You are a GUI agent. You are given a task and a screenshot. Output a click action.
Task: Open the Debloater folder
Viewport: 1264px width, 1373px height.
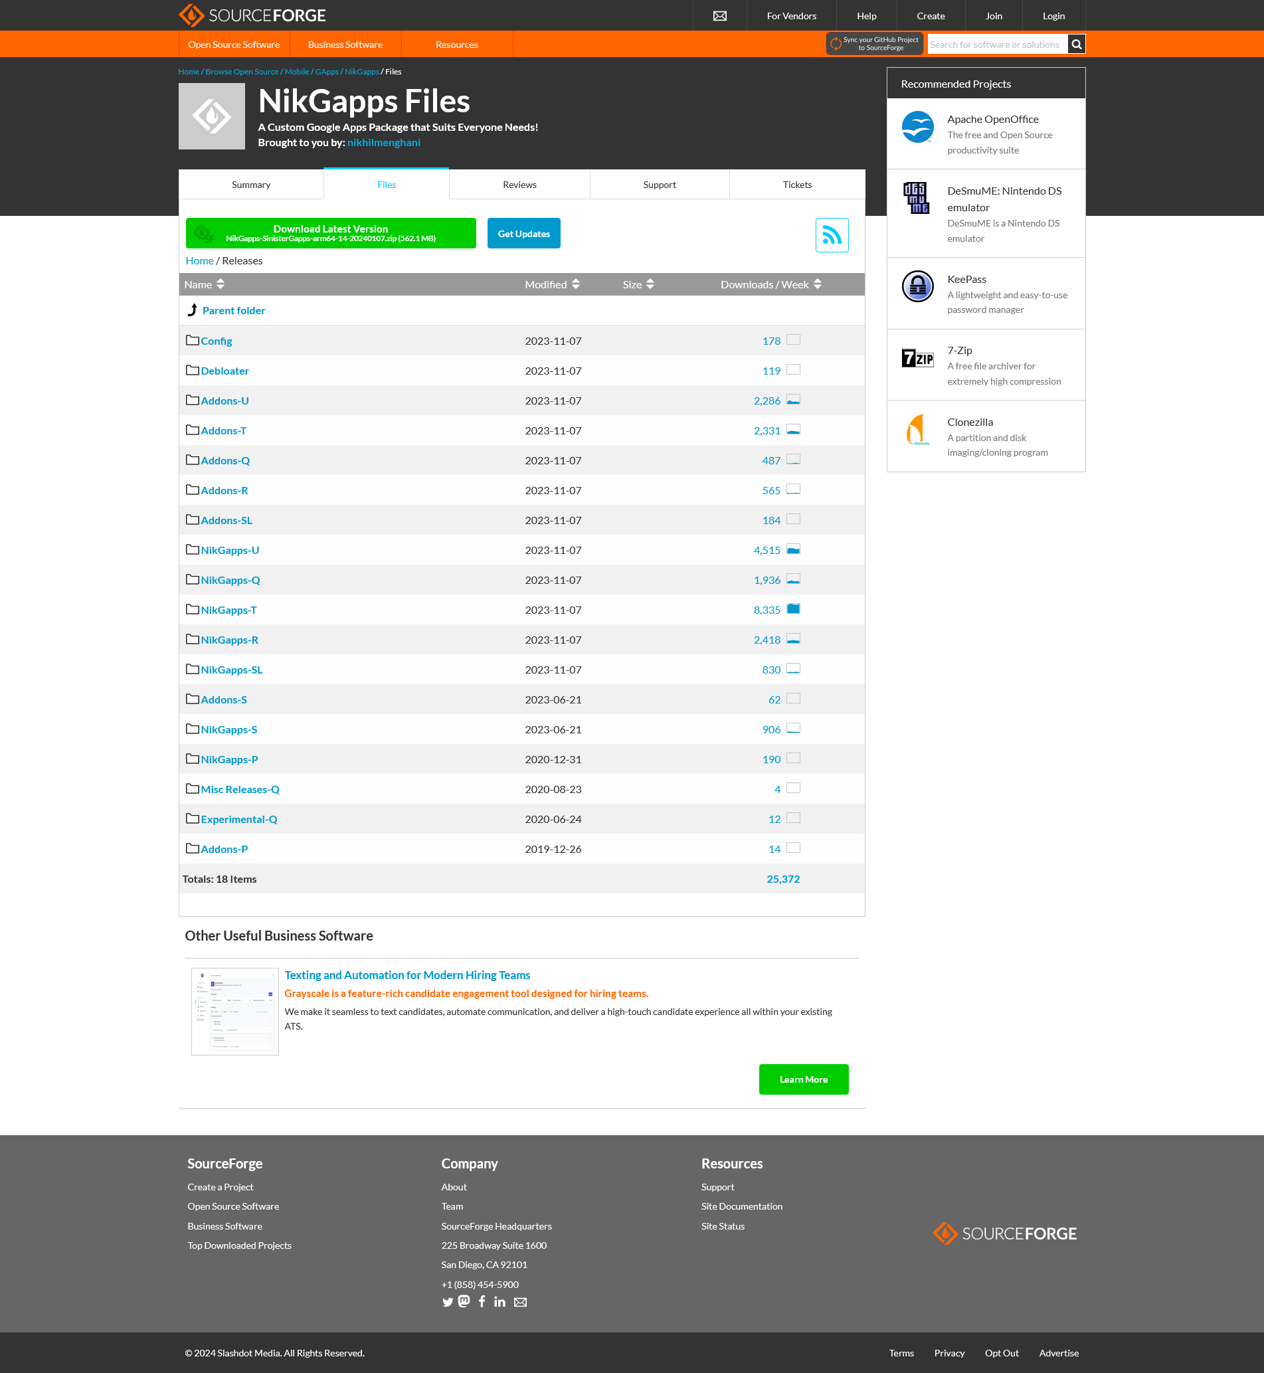[x=225, y=371]
